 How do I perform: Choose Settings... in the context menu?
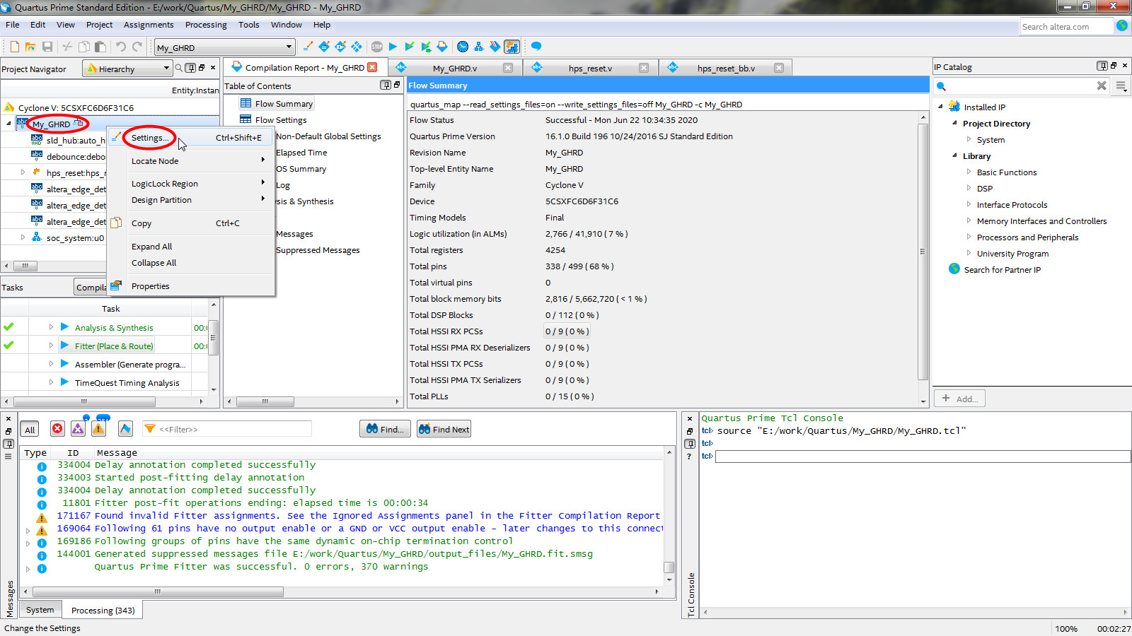191,138
